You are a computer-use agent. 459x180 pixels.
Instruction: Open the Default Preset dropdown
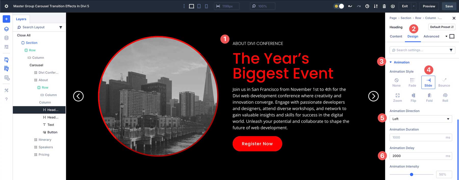click(x=442, y=27)
